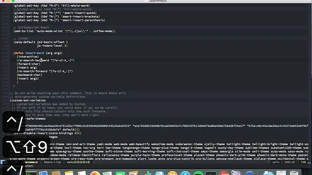Click 'underwater-theme' in package list
The image size is (312, 175).
[189, 144]
